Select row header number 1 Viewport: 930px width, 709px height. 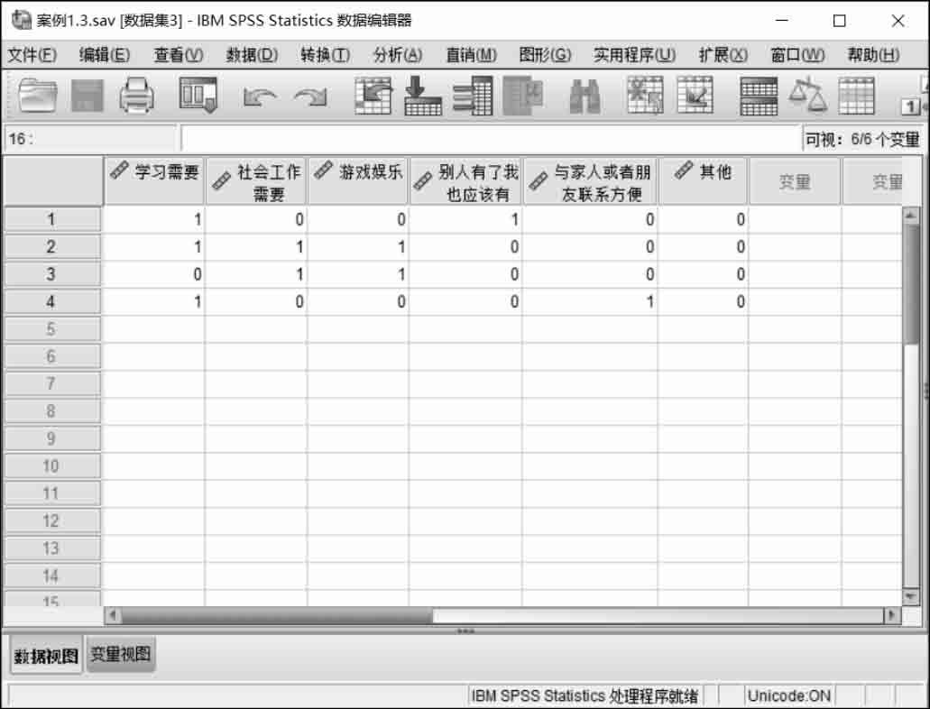52,219
